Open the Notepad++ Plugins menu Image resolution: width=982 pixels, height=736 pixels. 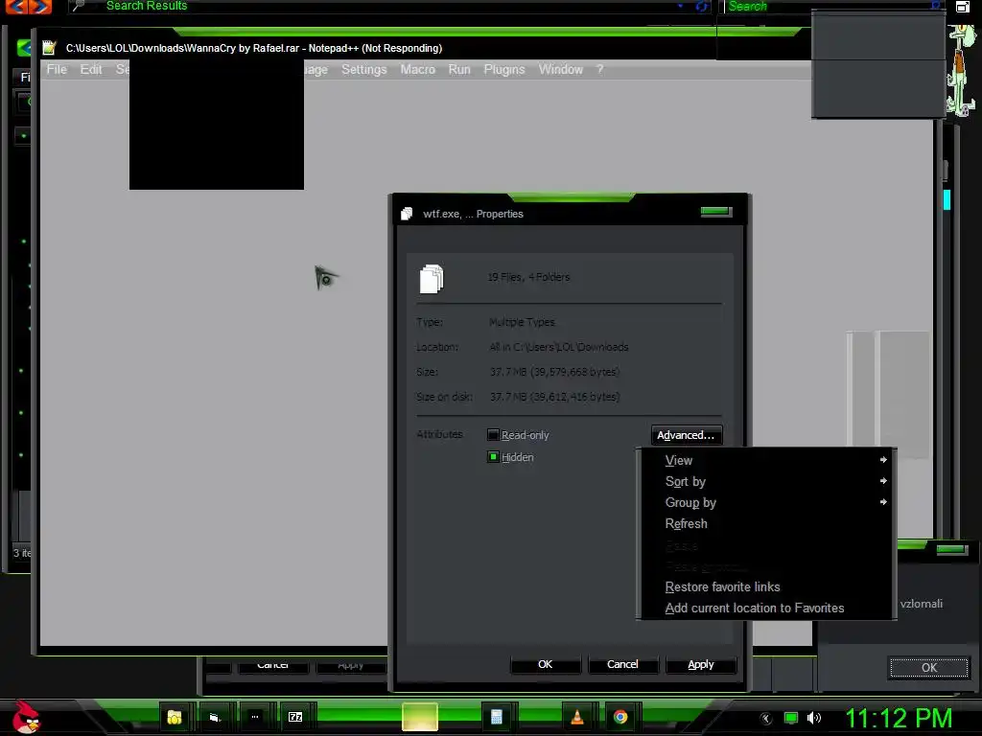[x=504, y=69]
